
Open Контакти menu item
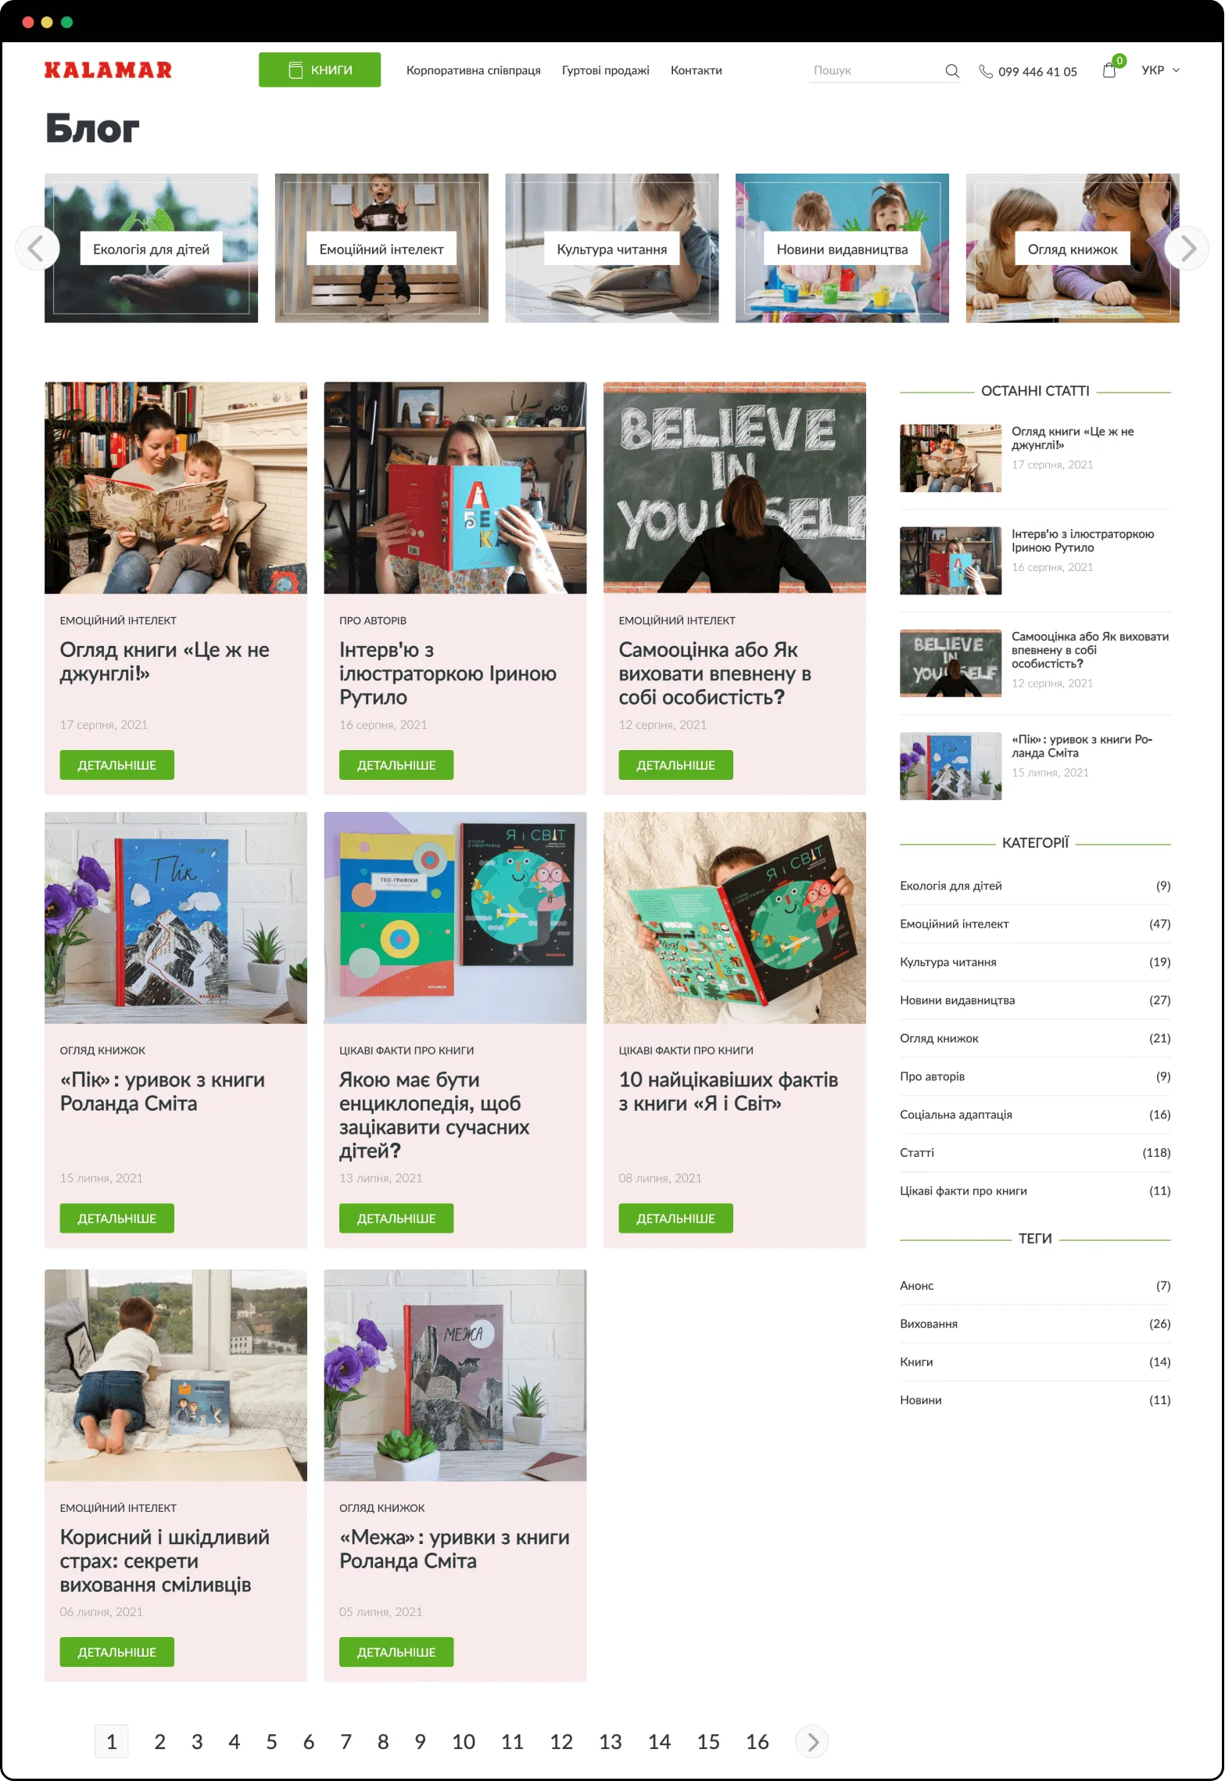696,70
